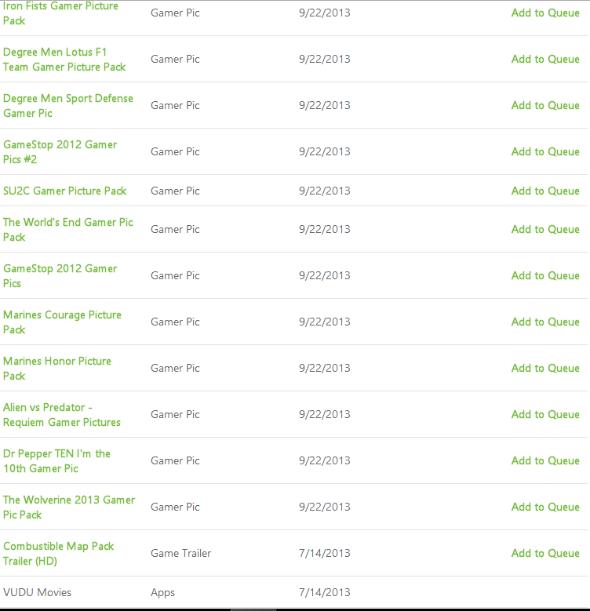Open The Wolverine 2013 Gamer Pic Pack

point(69,507)
